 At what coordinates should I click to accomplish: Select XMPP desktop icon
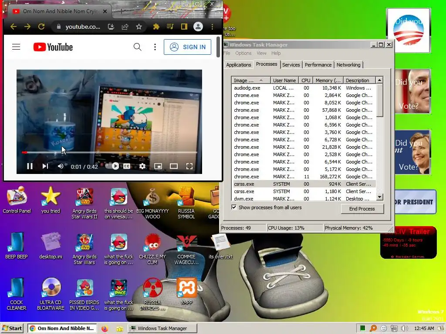[186, 291]
